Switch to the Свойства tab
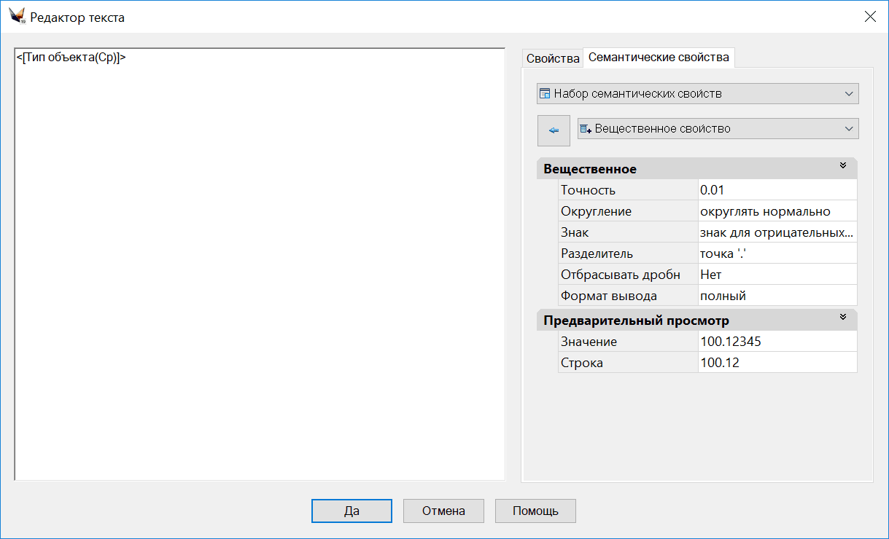 click(553, 58)
